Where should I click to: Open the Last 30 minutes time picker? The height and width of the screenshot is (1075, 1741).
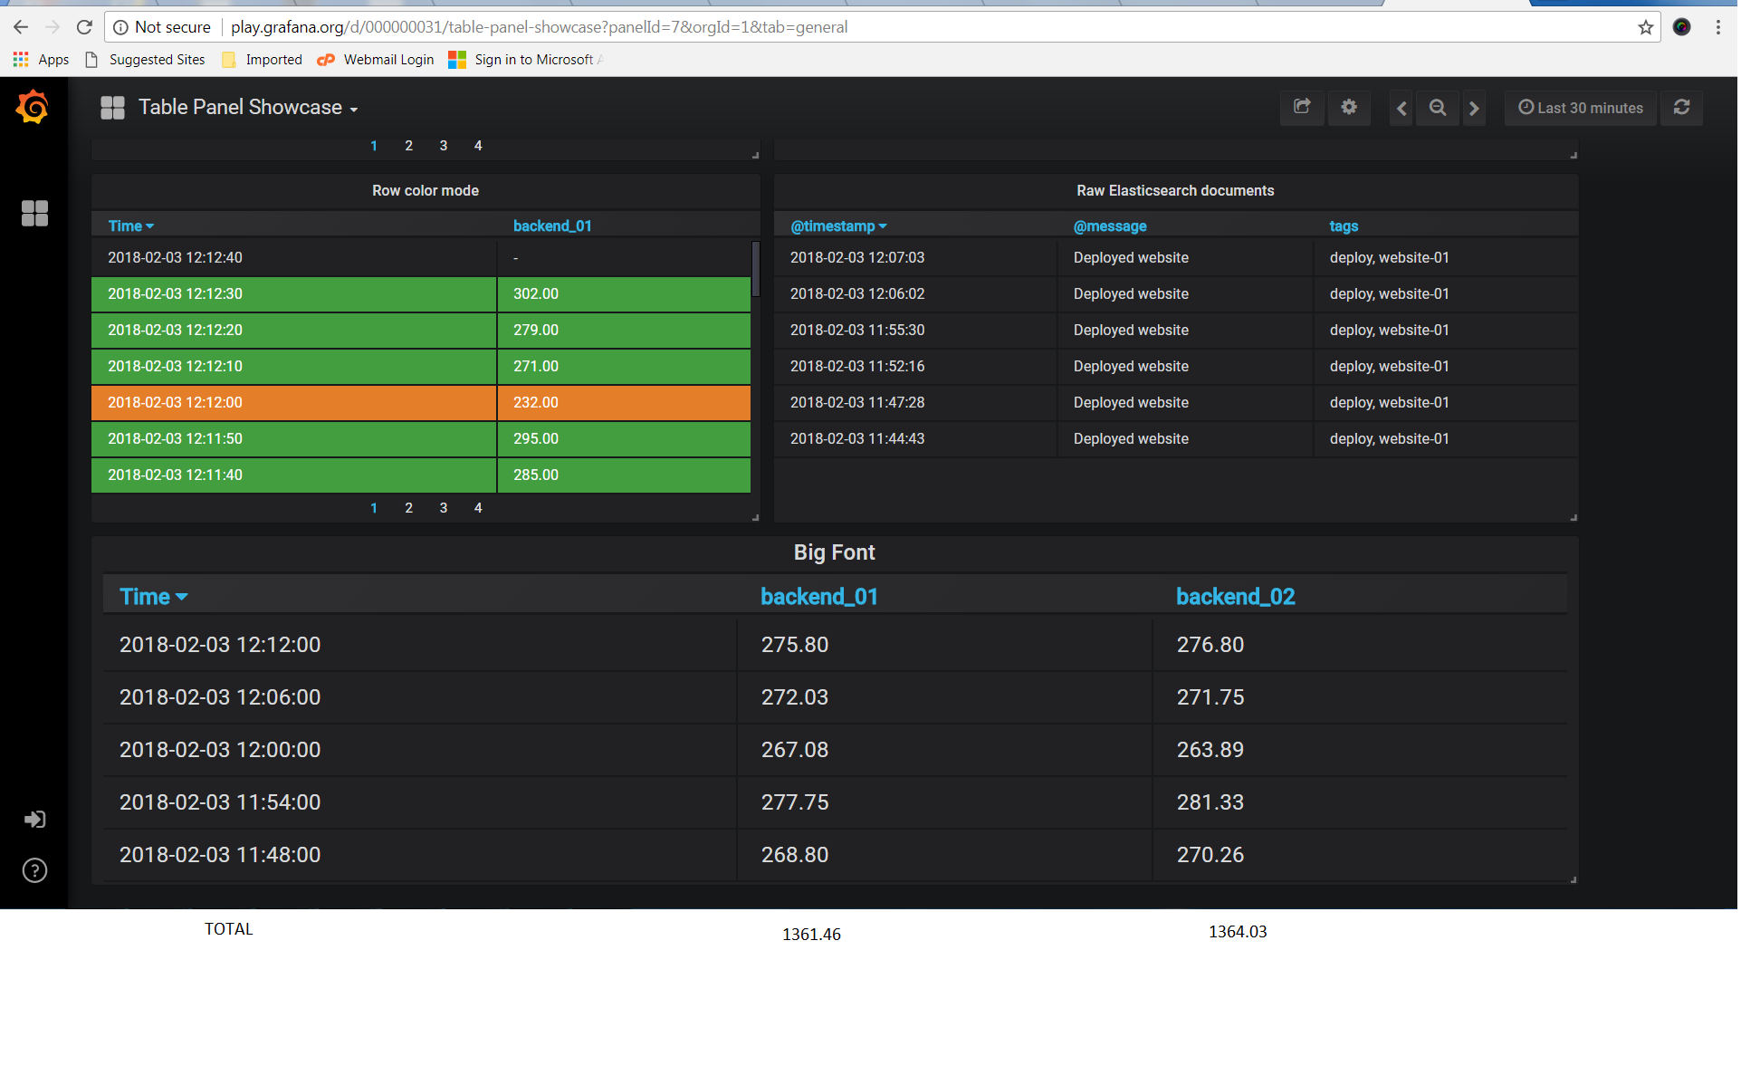coord(1581,108)
